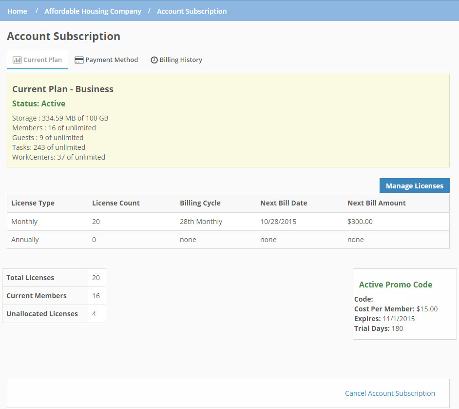The height and width of the screenshot is (409, 459).
Task: Click the clock icon beside Billing History
Action: (x=154, y=60)
